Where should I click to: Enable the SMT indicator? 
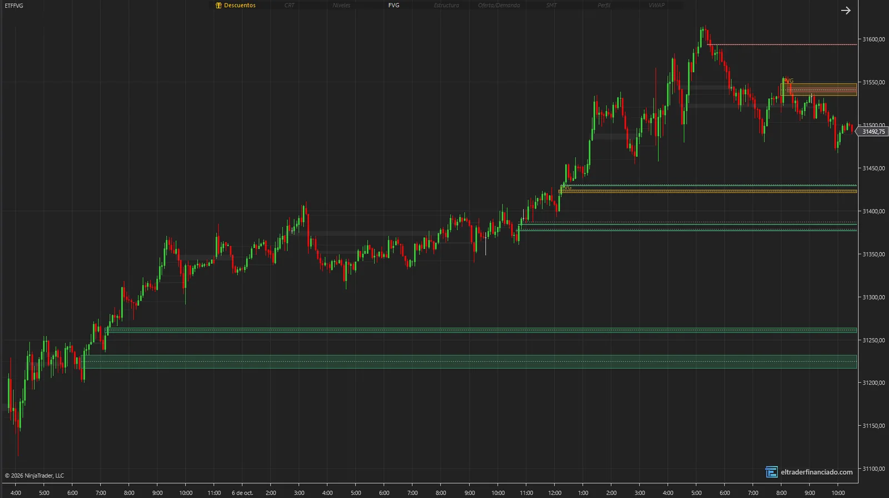(x=551, y=6)
